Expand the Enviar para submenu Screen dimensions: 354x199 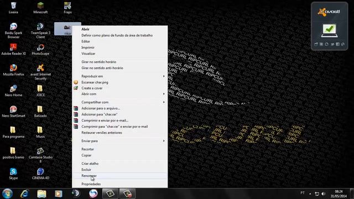click(x=120, y=141)
